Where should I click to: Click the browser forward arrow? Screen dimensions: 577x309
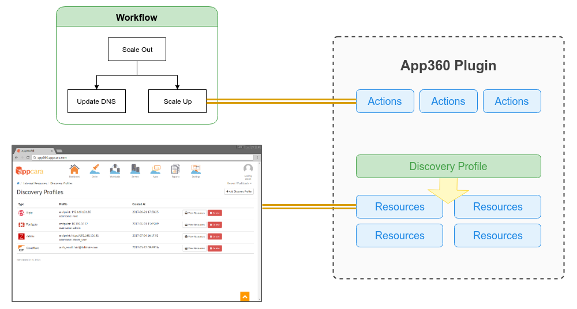tap(22, 157)
